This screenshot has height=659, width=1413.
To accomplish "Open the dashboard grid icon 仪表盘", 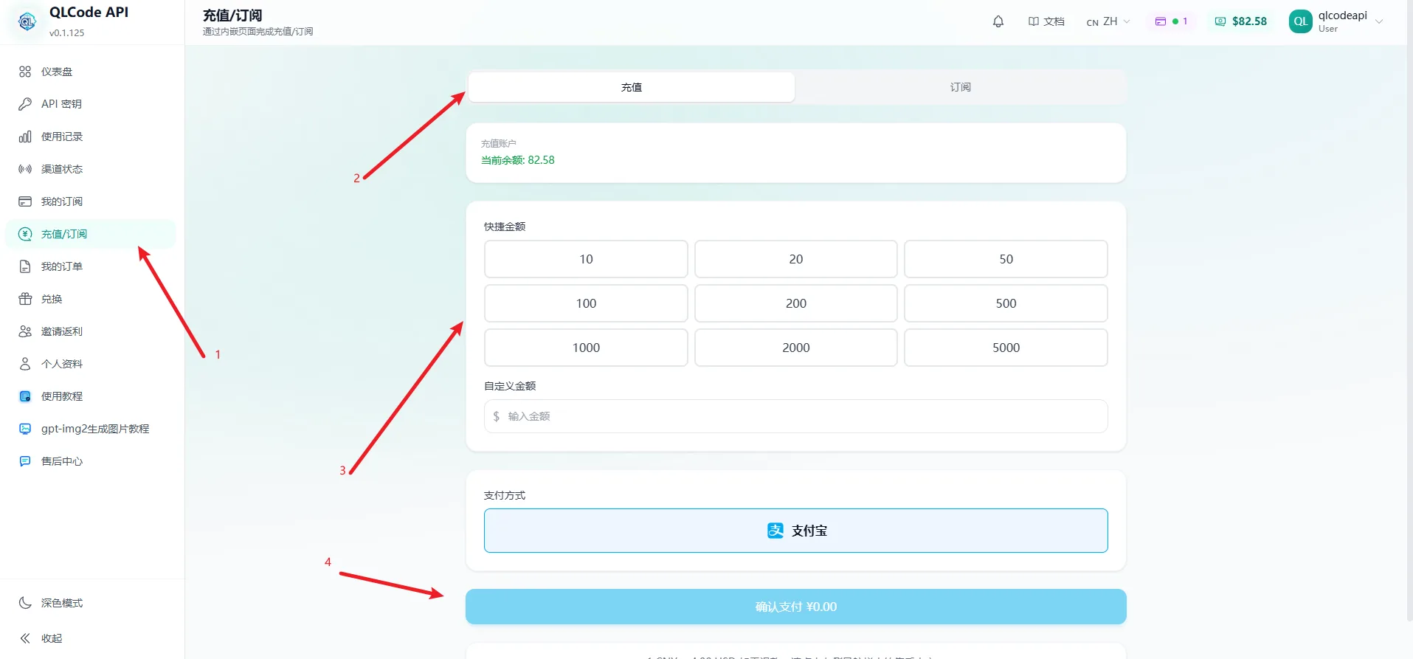I will click(x=25, y=72).
